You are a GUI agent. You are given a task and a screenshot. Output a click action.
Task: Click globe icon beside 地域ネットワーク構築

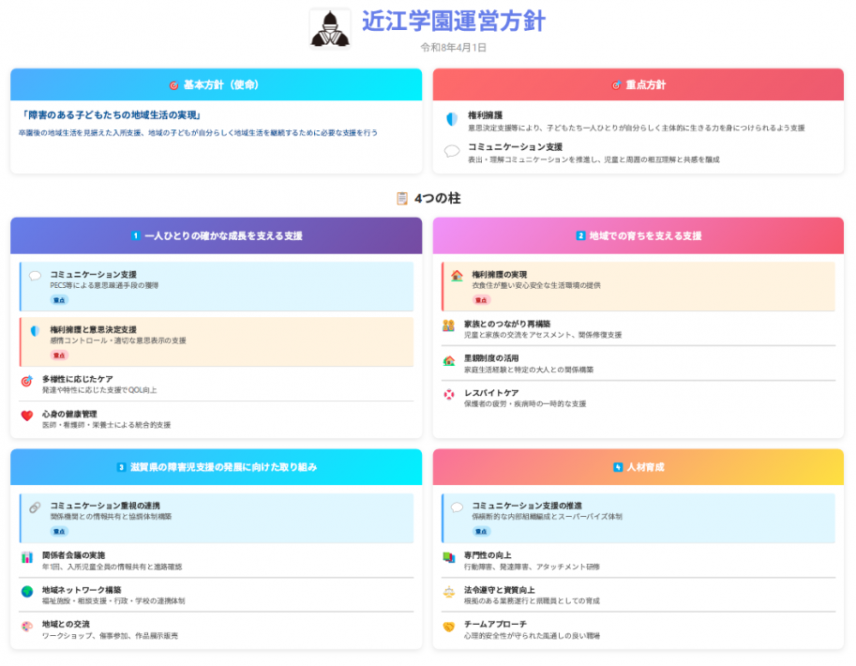click(27, 592)
